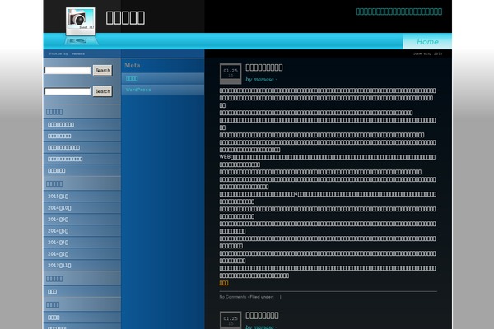Click the link above WordPress under Meta
This screenshot has height=329, width=494.
[x=132, y=78]
